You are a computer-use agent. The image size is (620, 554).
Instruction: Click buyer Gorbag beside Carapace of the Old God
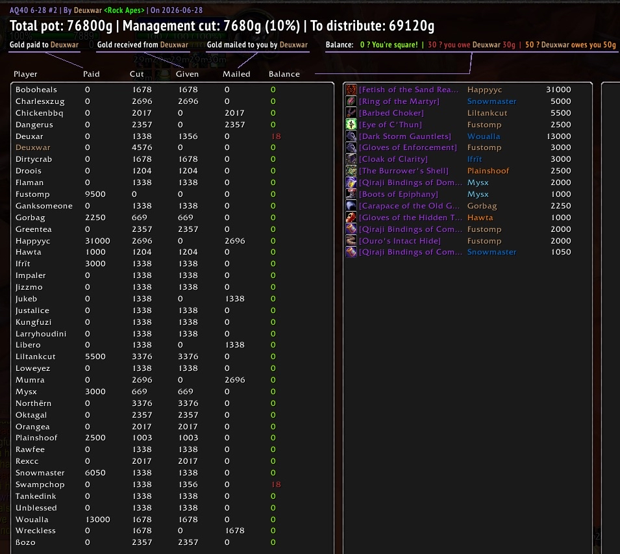pyautogui.click(x=482, y=206)
